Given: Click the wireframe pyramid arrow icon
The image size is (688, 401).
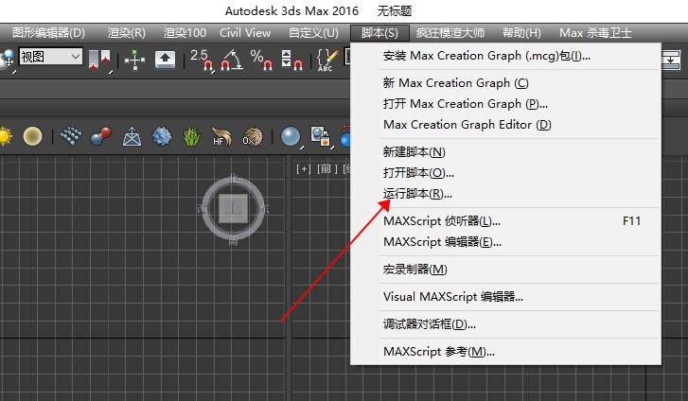Looking at the screenshot, I should [x=132, y=136].
